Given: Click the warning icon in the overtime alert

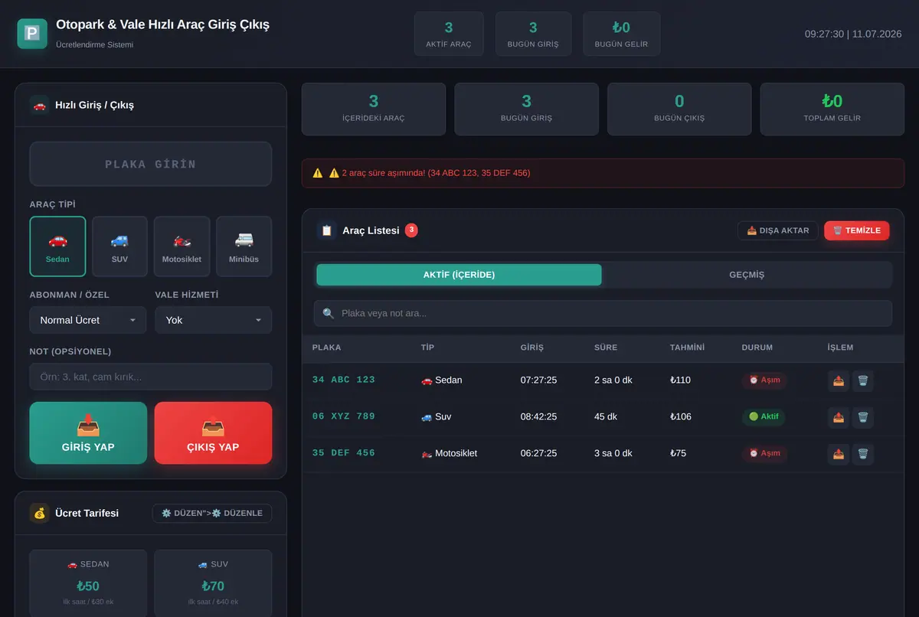Looking at the screenshot, I should coord(318,173).
